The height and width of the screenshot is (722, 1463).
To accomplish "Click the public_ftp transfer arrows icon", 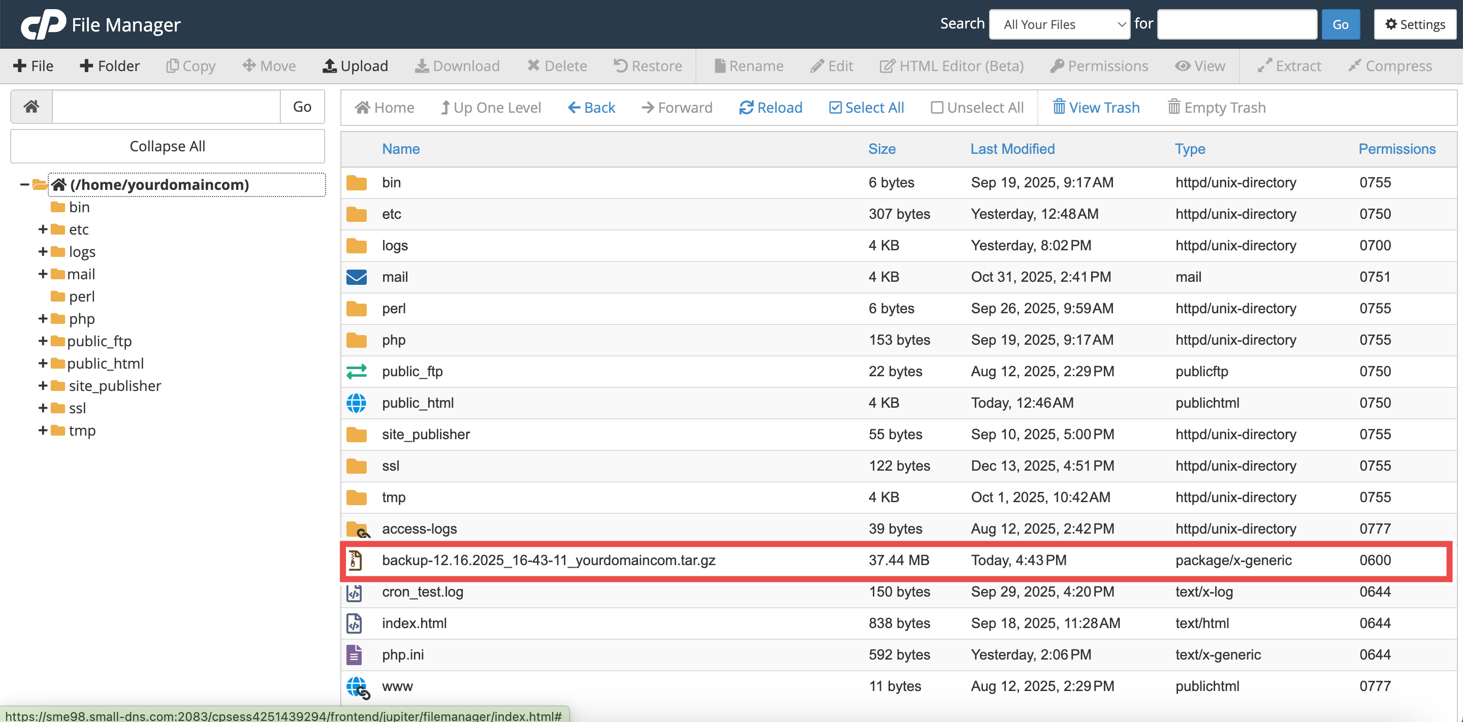I will (x=356, y=371).
